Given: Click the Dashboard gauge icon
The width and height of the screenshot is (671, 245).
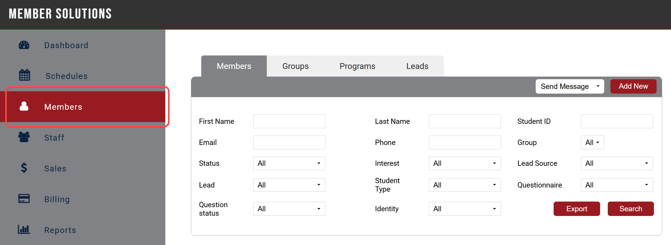Looking at the screenshot, I should [24, 45].
